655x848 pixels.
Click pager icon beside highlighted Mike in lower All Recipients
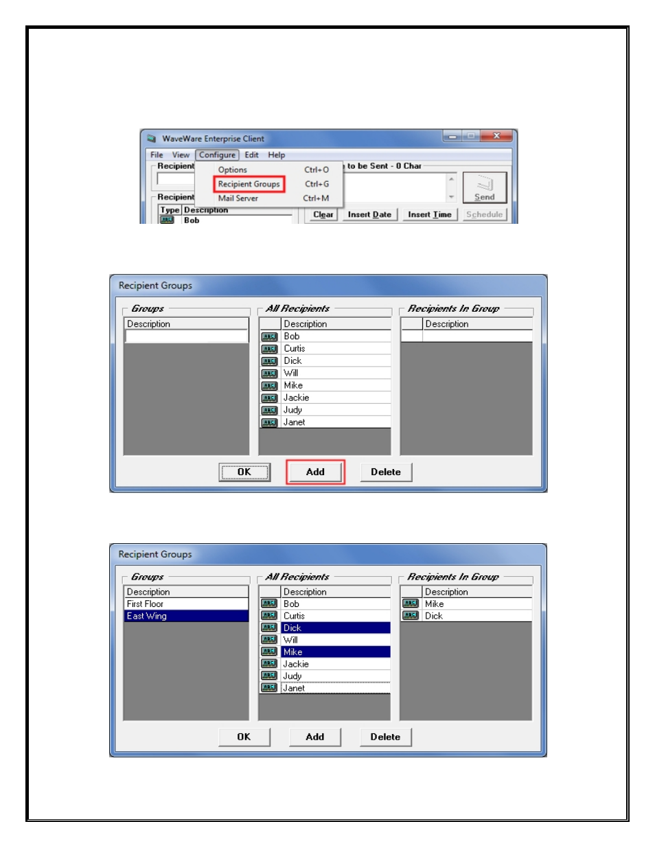click(x=269, y=652)
